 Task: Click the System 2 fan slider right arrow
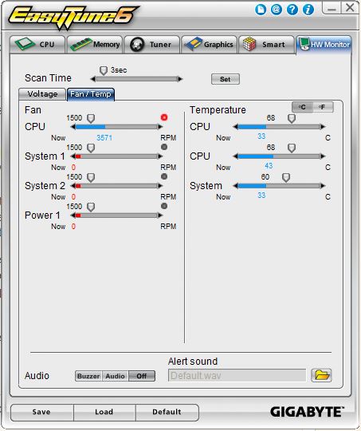(160, 186)
